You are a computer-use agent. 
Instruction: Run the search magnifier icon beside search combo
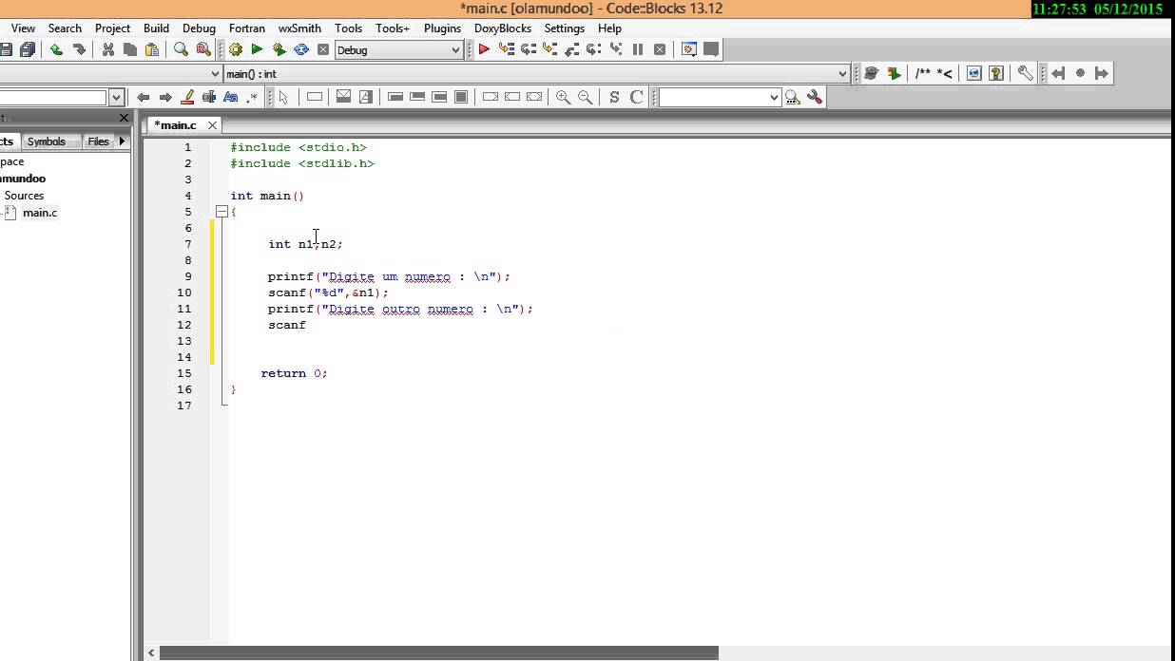(793, 97)
